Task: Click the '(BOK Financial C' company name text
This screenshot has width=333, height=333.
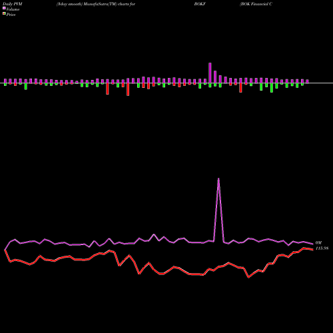Action: (x=256, y=4)
